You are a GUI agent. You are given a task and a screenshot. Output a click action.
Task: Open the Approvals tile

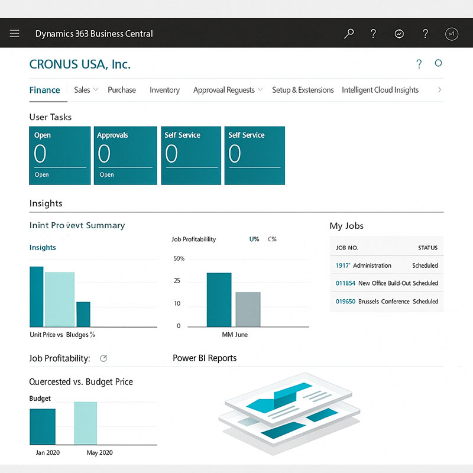pyautogui.click(x=125, y=155)
